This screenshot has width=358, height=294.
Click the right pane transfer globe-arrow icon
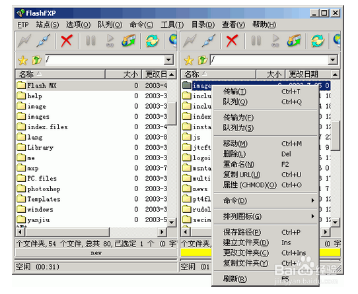tap(294, 41)
